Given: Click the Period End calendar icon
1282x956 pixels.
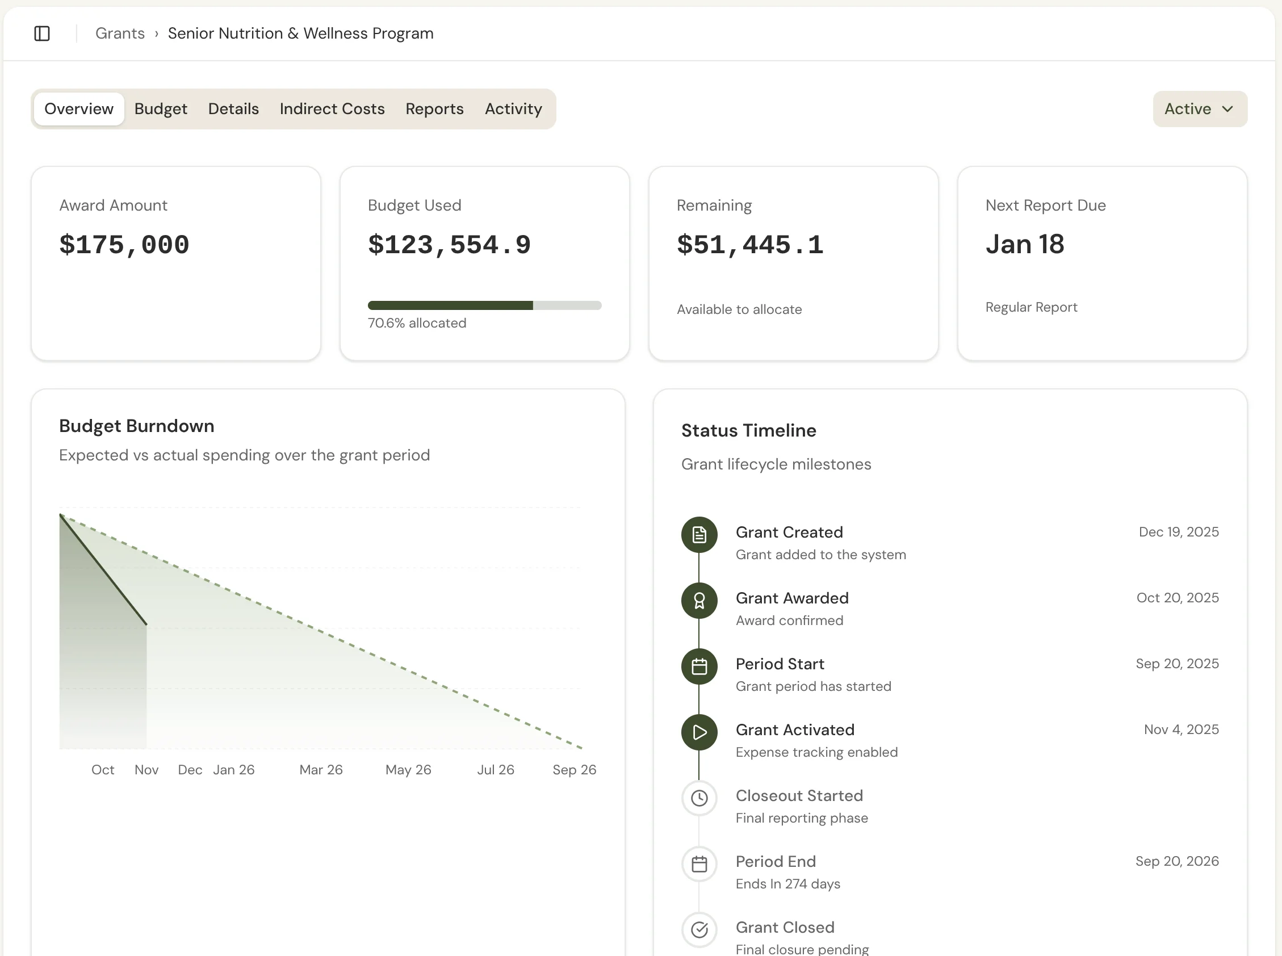Looking at the screenshot, I should [x=698, y=864].
